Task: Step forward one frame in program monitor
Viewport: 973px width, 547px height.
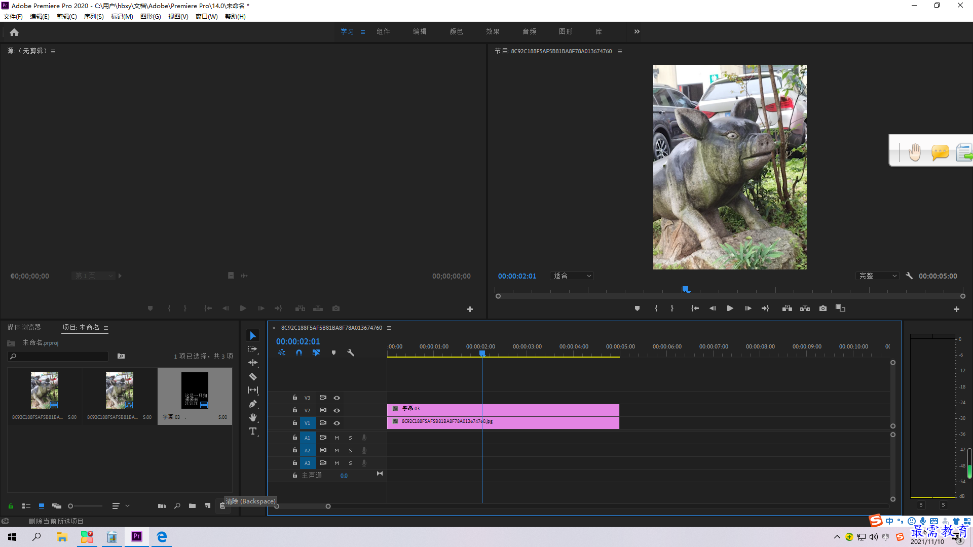Action: [748, 308]
